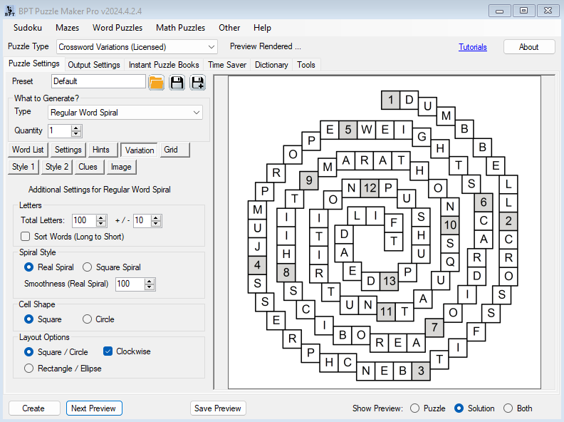Choose Circle cell shape

(88, 319)
